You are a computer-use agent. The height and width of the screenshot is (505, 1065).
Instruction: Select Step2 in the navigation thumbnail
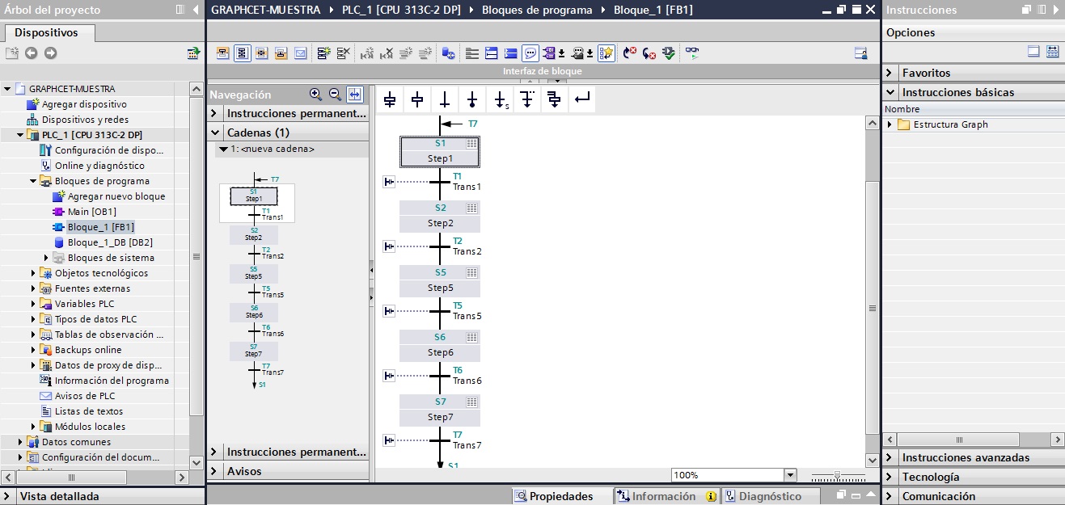click(254, 235)
